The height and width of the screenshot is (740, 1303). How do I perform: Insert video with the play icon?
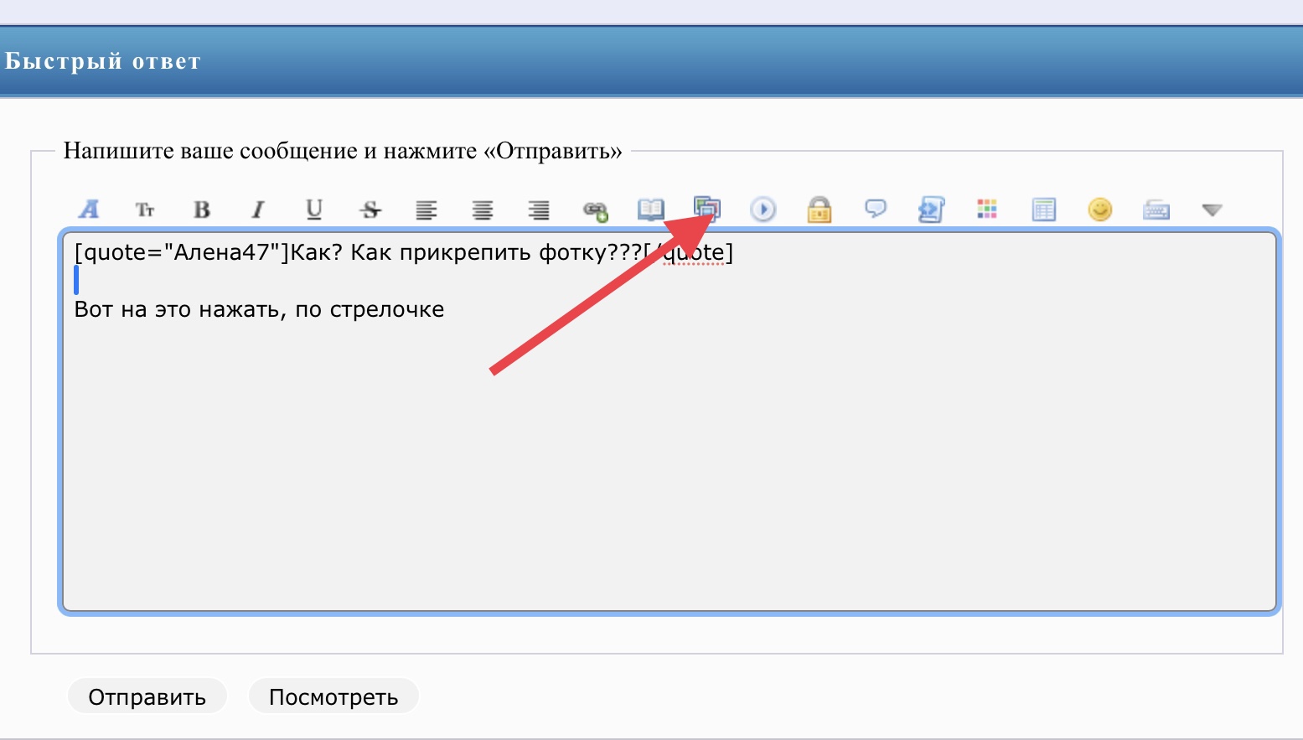(x=763, y=210)
